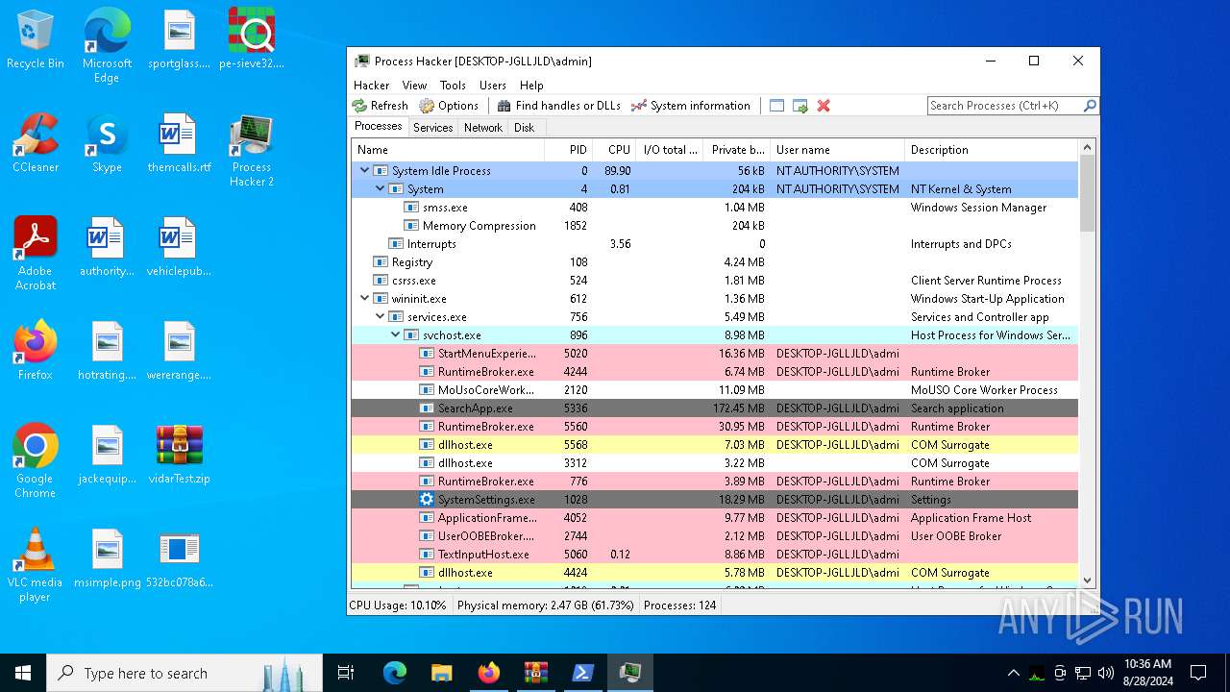Click the process list vertical scrollbar
The image size is (1230, 692).
click(1088, 363)
